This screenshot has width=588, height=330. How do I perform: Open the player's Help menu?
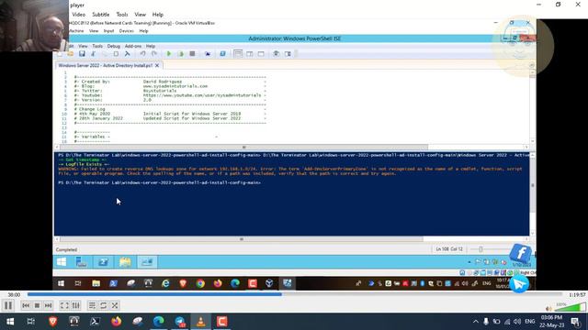[x=157, y=15]
